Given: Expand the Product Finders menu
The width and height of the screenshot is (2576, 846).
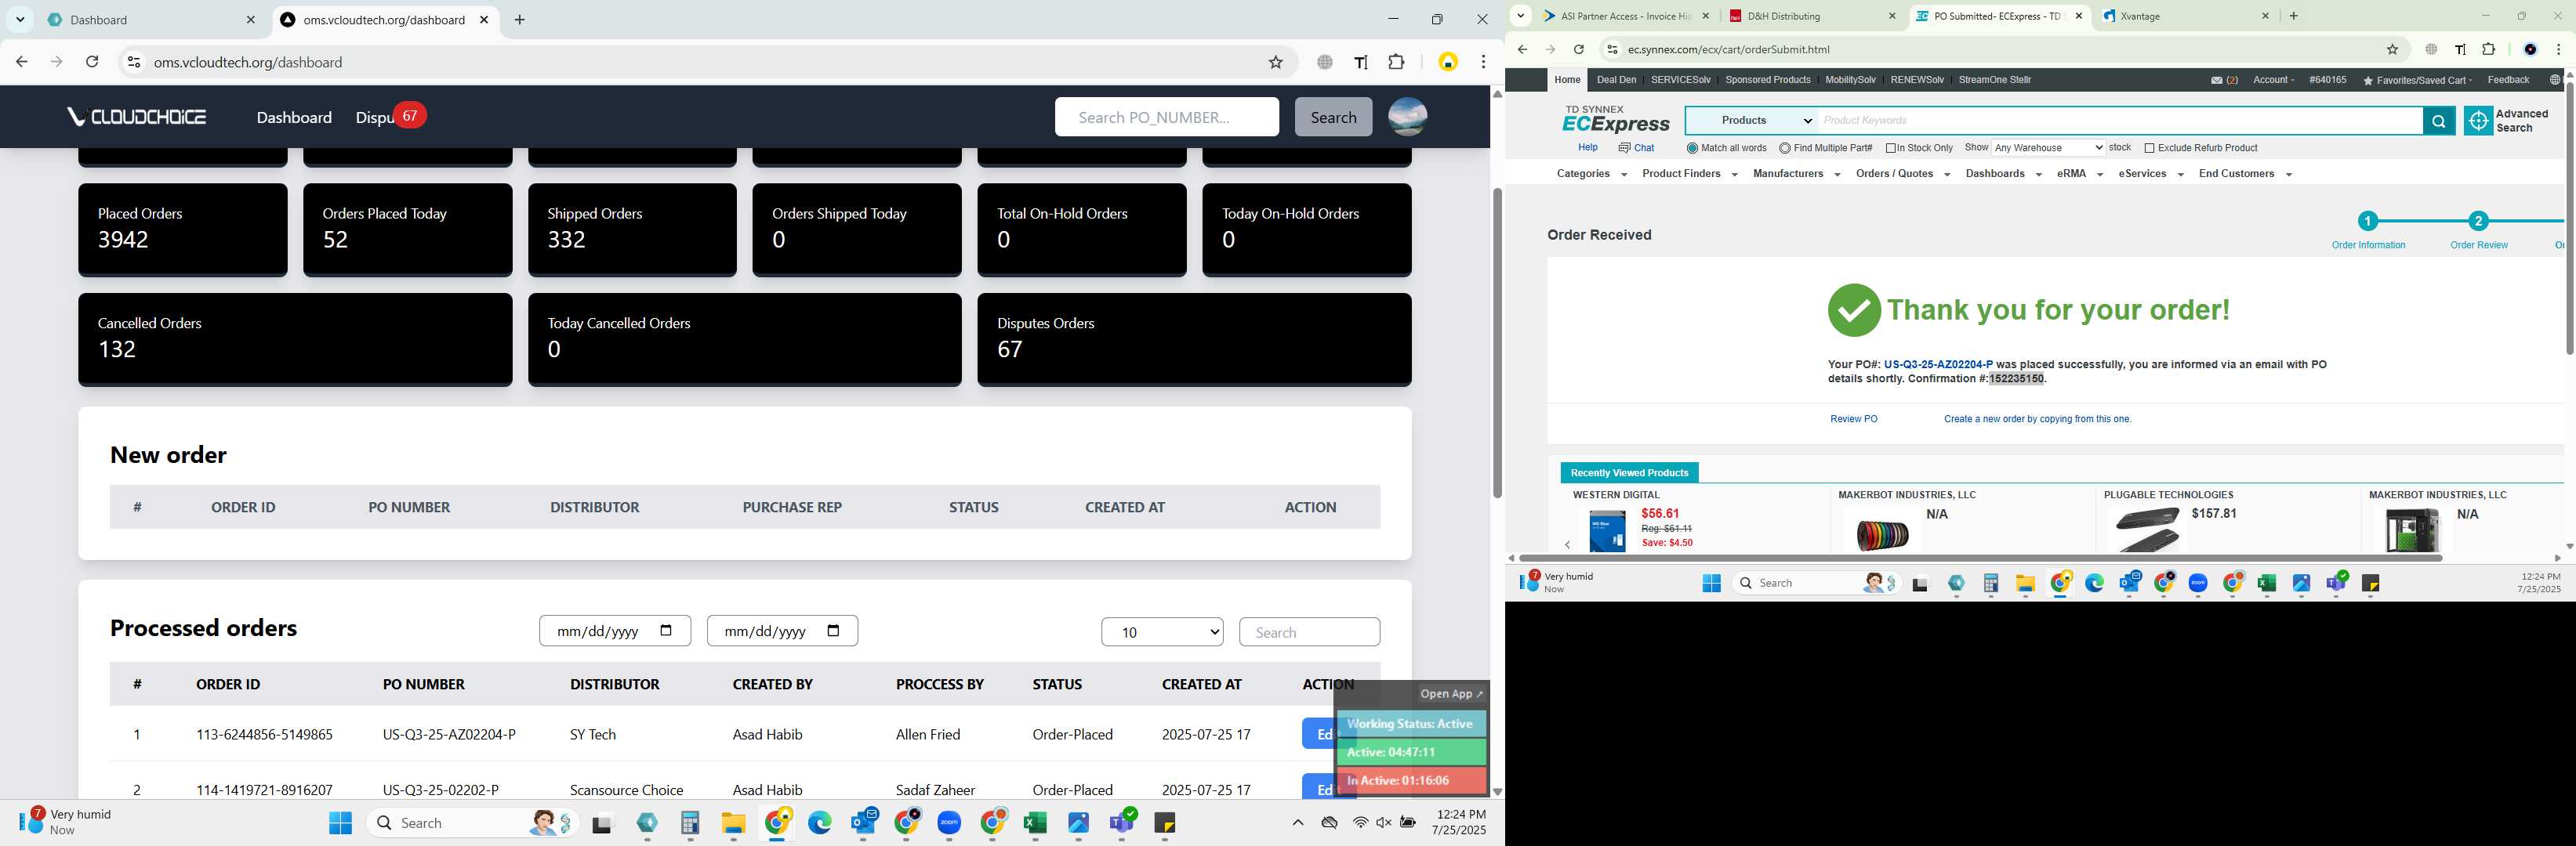Looking at the screenshot, I should [x=1689, y=174].
